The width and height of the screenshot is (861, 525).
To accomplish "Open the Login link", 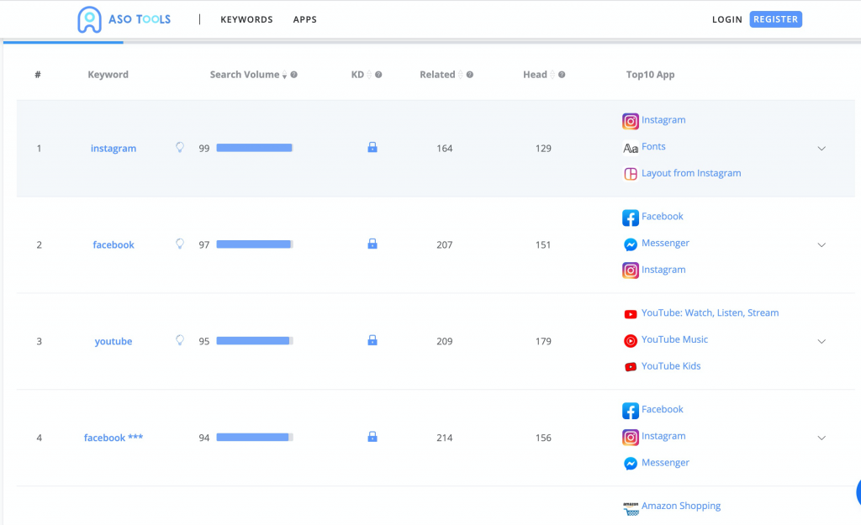I will point(726,19).
